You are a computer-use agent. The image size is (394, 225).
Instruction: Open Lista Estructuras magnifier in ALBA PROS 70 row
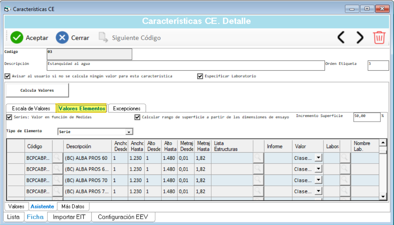coord(258,180)
